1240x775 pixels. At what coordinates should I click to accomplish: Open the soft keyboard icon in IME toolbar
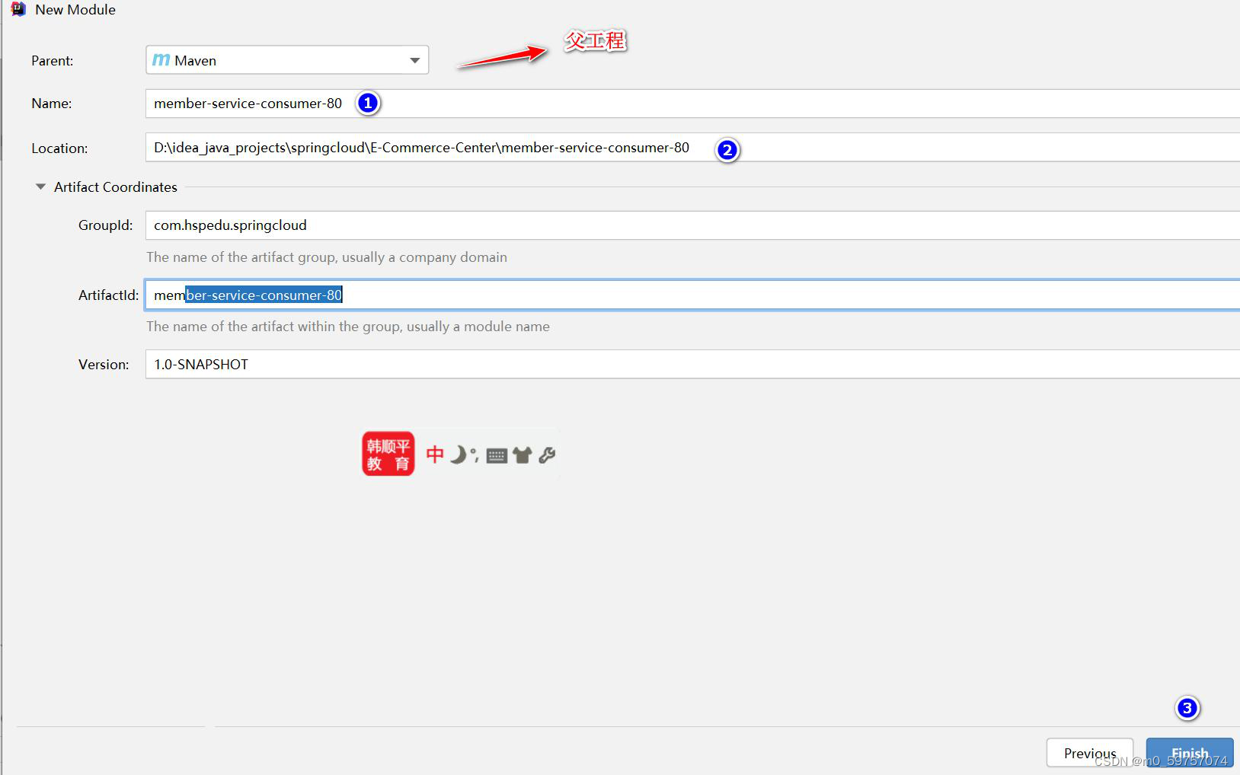tap(497, 456)
